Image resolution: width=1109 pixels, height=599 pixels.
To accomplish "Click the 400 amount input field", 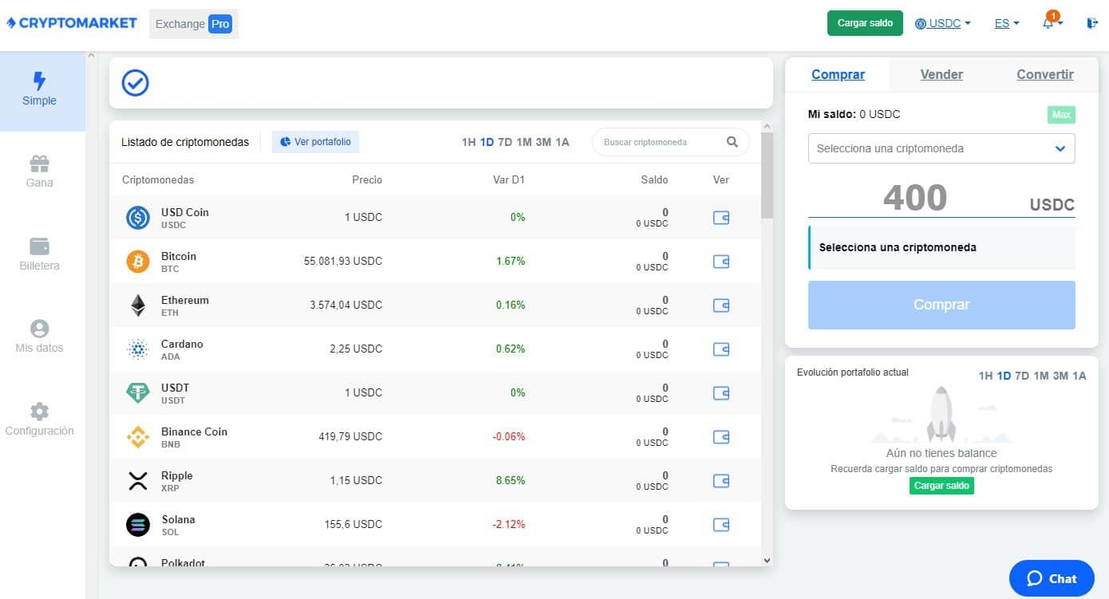I will pyautogui.click(x=914, y=197).
